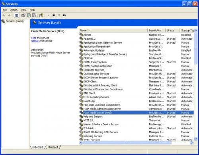Click the Flash Media Server (FMS) icon
This screenshot has width=199, height=155.
81,113
